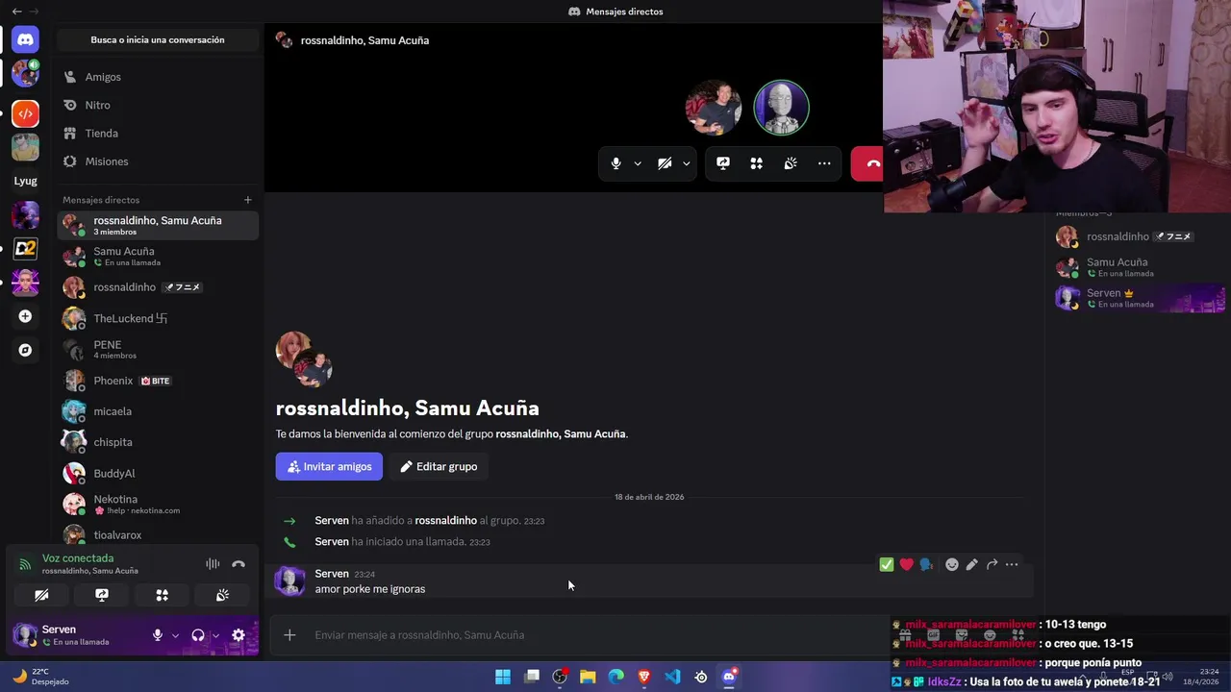
Task: Open rossnaldinho direct message in sidebar
Action: click(158, 287)
